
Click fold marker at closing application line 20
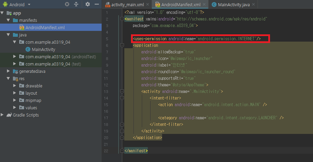(x=122, y=138)
